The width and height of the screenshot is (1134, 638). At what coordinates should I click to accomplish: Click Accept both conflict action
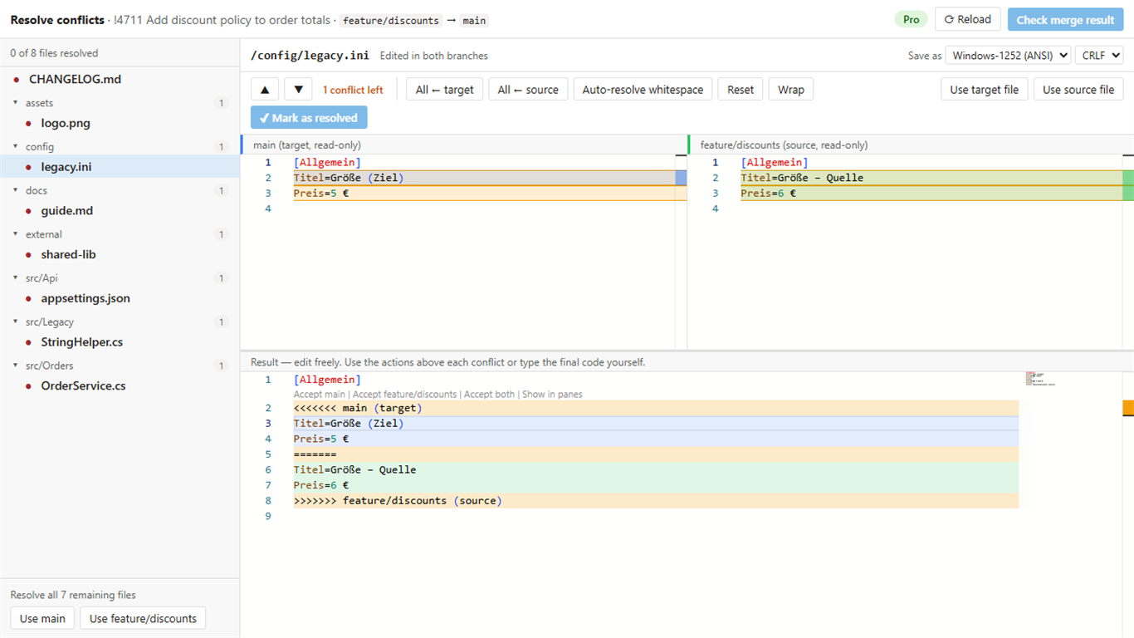pyautogui.click(x=489, y=395)
